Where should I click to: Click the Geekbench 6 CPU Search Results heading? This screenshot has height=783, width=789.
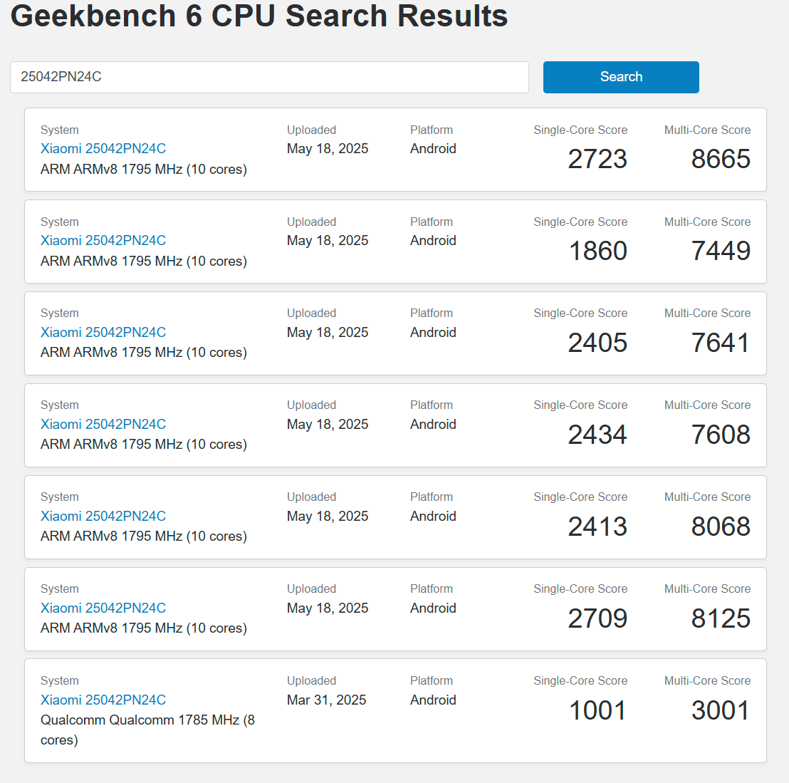pos(259,16)
